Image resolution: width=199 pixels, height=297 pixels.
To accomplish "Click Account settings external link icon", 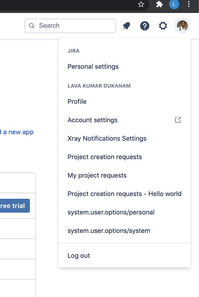I will [178, 120].
